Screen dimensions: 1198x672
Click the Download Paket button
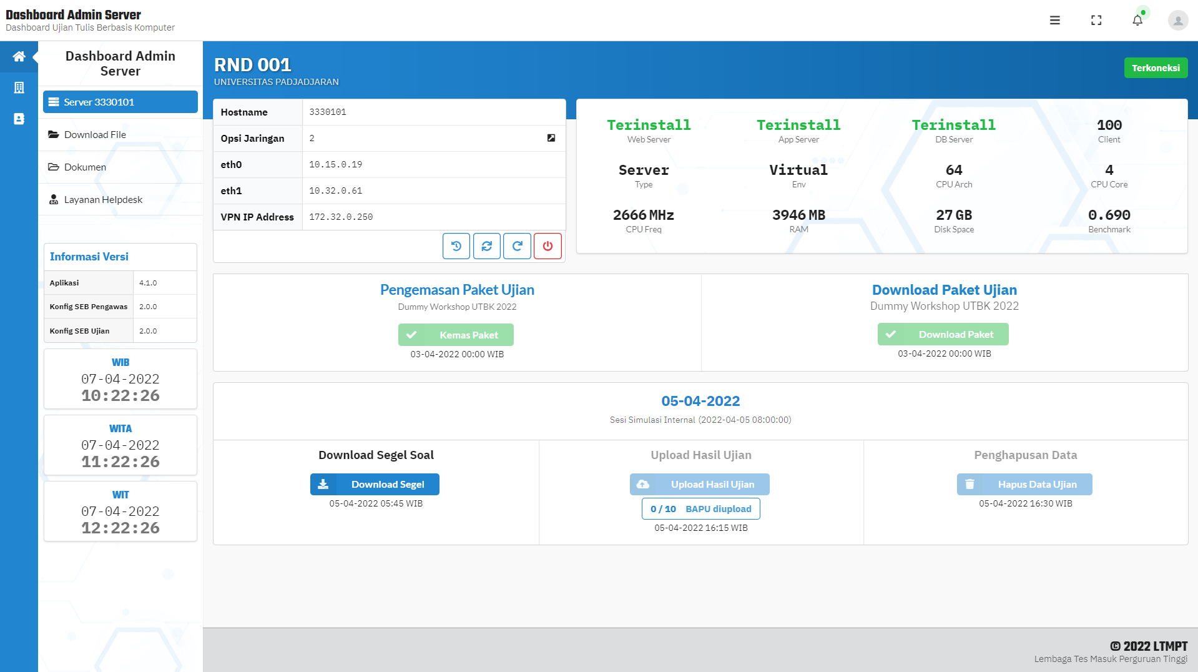click(x=943, y=334)
